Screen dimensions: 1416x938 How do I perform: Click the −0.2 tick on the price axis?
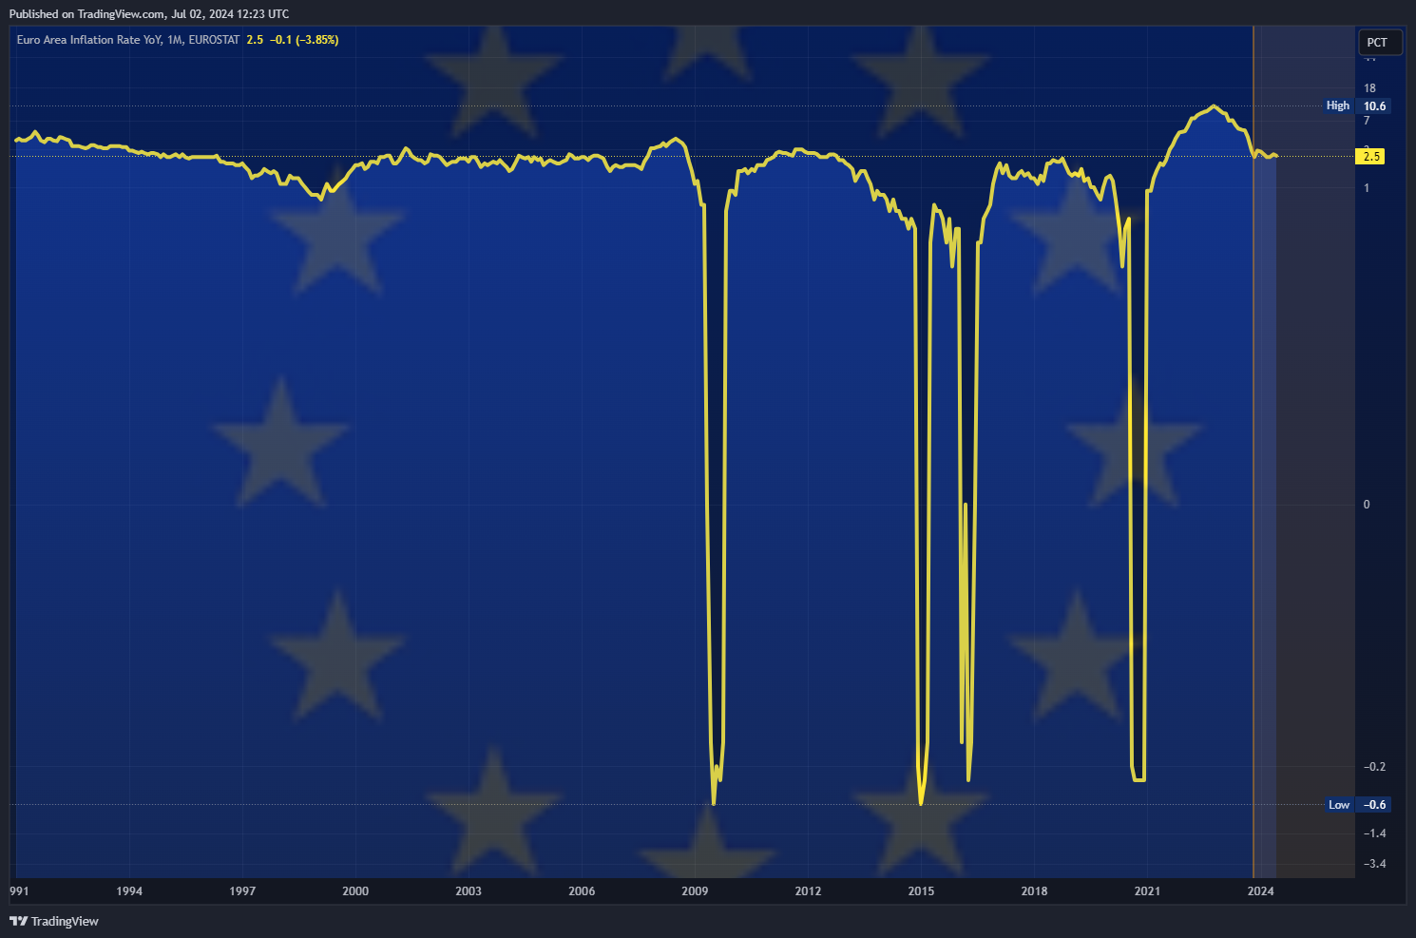click(1374, 766)
